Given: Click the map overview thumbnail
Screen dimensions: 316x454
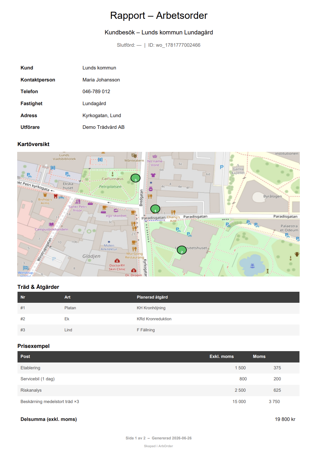Looking at the screenshot, I should pos(158,214).
